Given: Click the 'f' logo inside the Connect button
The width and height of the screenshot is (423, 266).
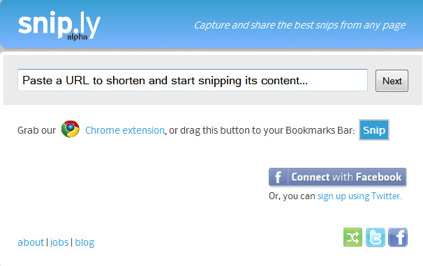Looking at the screenshot, I should pyautogui.click(x=278, y=177).
